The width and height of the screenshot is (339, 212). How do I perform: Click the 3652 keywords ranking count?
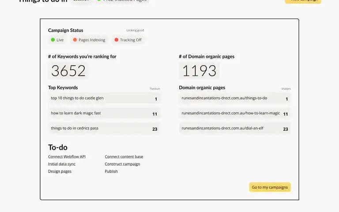point(68,71)
